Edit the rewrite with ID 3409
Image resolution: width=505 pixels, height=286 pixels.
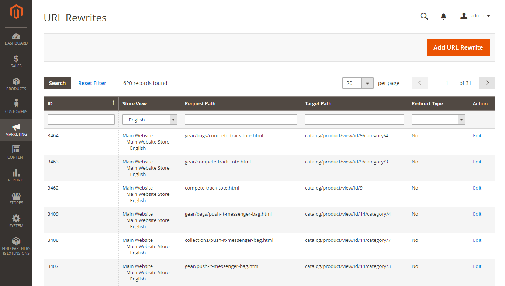(477, 214)
